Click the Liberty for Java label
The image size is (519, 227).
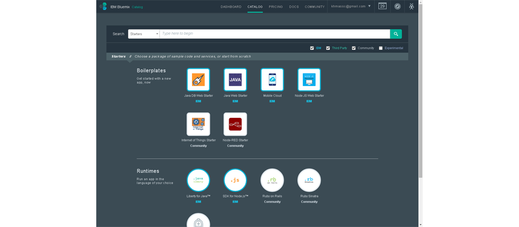[198, 196]
